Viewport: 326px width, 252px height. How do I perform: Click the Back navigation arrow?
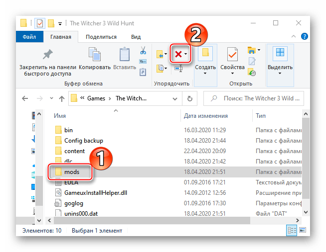[x=25, y=98]
